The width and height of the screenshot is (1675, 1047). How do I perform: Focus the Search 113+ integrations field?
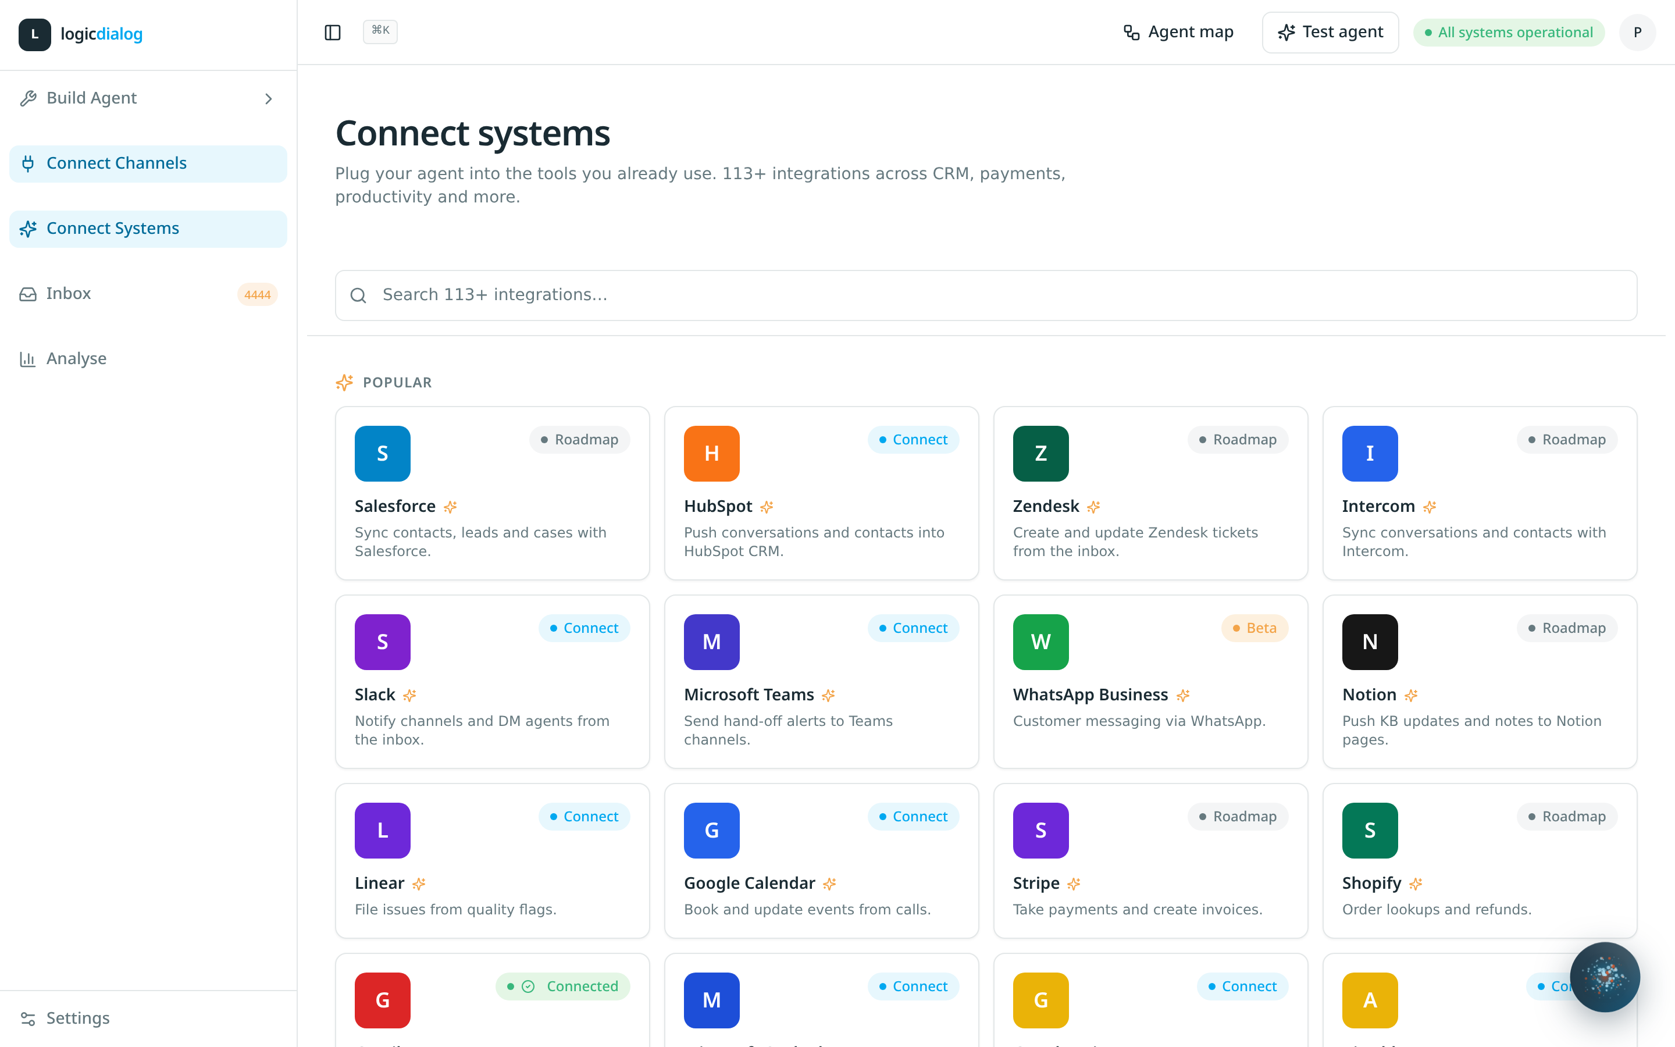986,295
